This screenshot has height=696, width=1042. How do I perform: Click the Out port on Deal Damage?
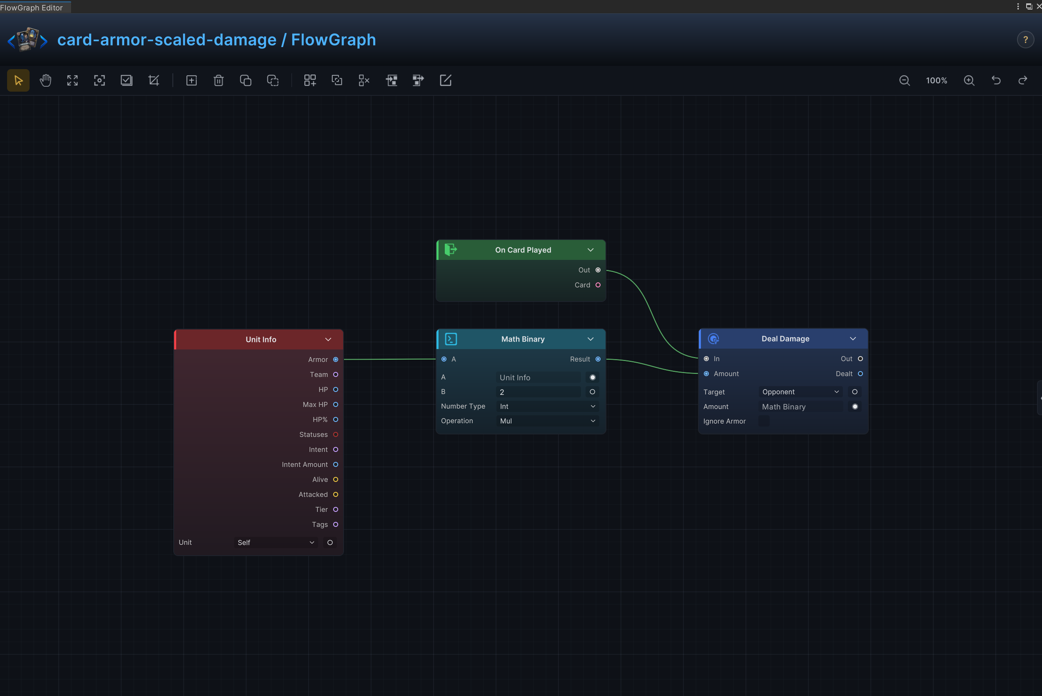coord(860,359)
